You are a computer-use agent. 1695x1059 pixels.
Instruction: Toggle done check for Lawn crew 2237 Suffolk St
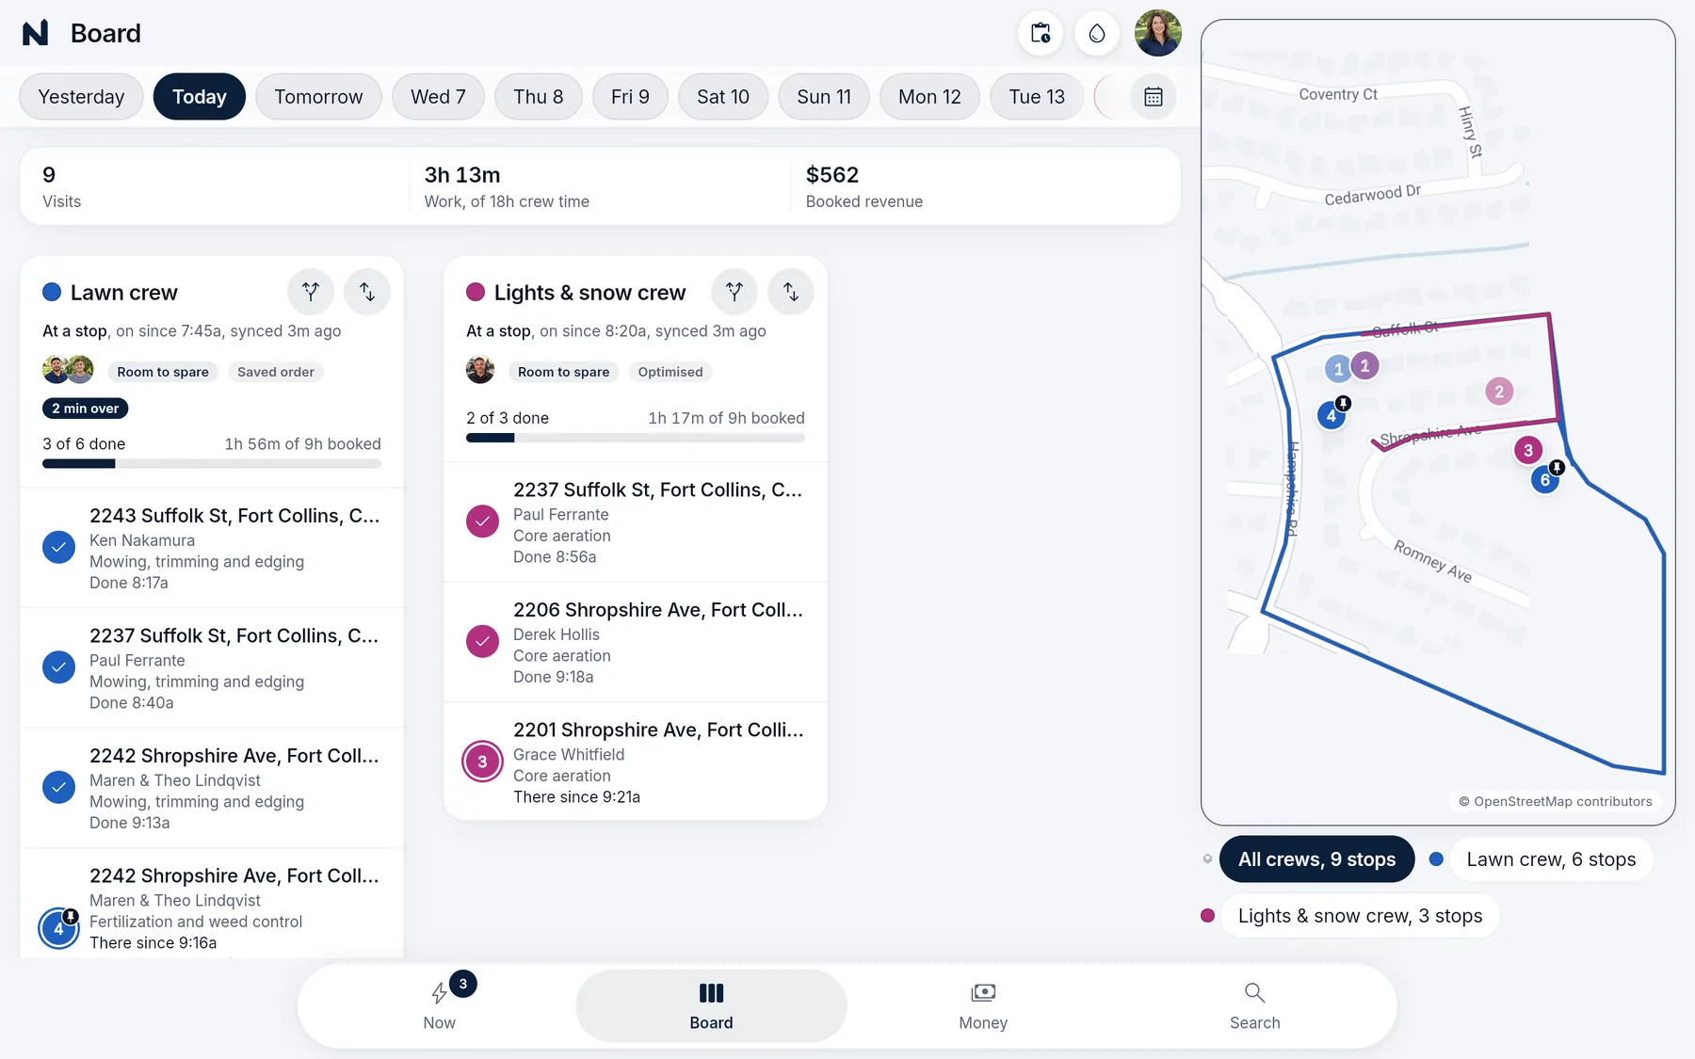click(x=58, y=667)
